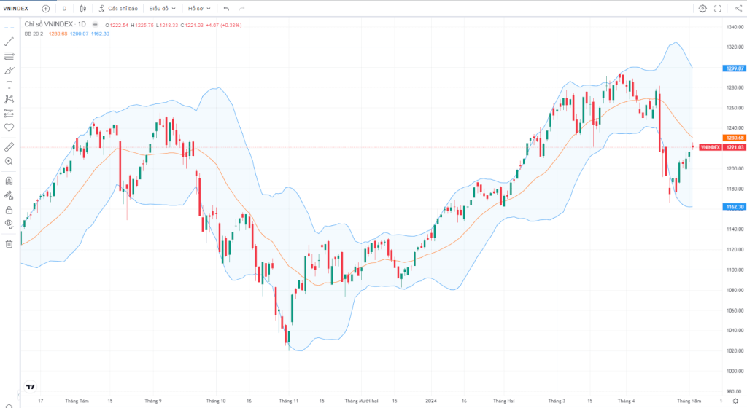Collapse the indicator legend toggle button
Screen dimensions: 747x408
coord(96,25)
